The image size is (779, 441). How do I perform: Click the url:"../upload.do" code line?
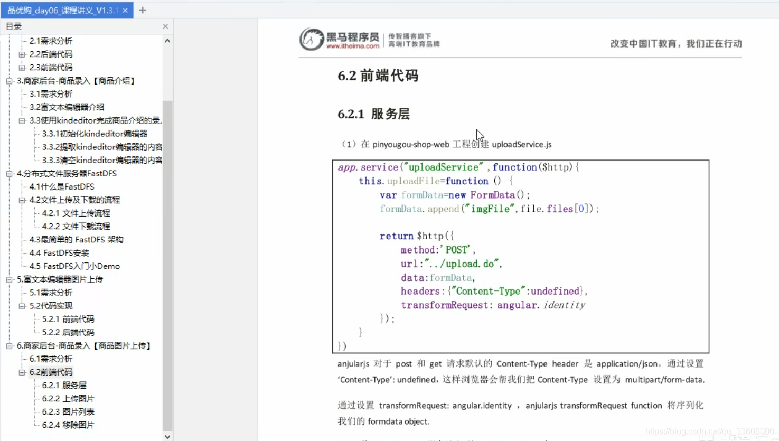coord(452,264)
